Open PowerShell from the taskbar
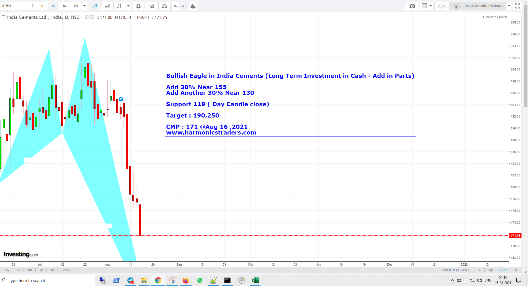The height and width of the screenshot is (286, 528). 116,280
